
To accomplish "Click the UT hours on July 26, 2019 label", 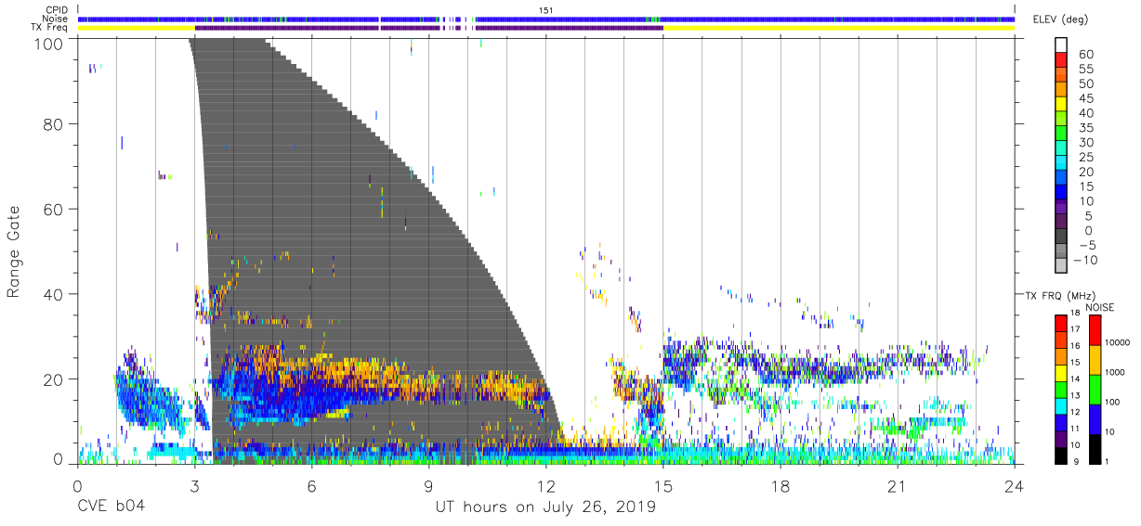I will click(545, 507).
